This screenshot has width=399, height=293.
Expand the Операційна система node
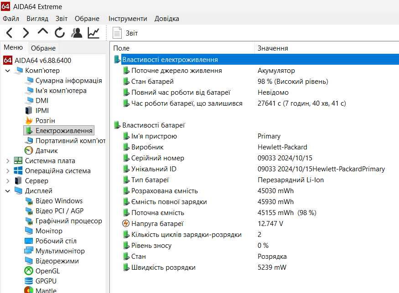click(x=8, y=171)
